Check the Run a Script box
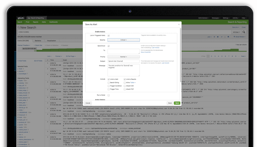 [x=108, y=95]
